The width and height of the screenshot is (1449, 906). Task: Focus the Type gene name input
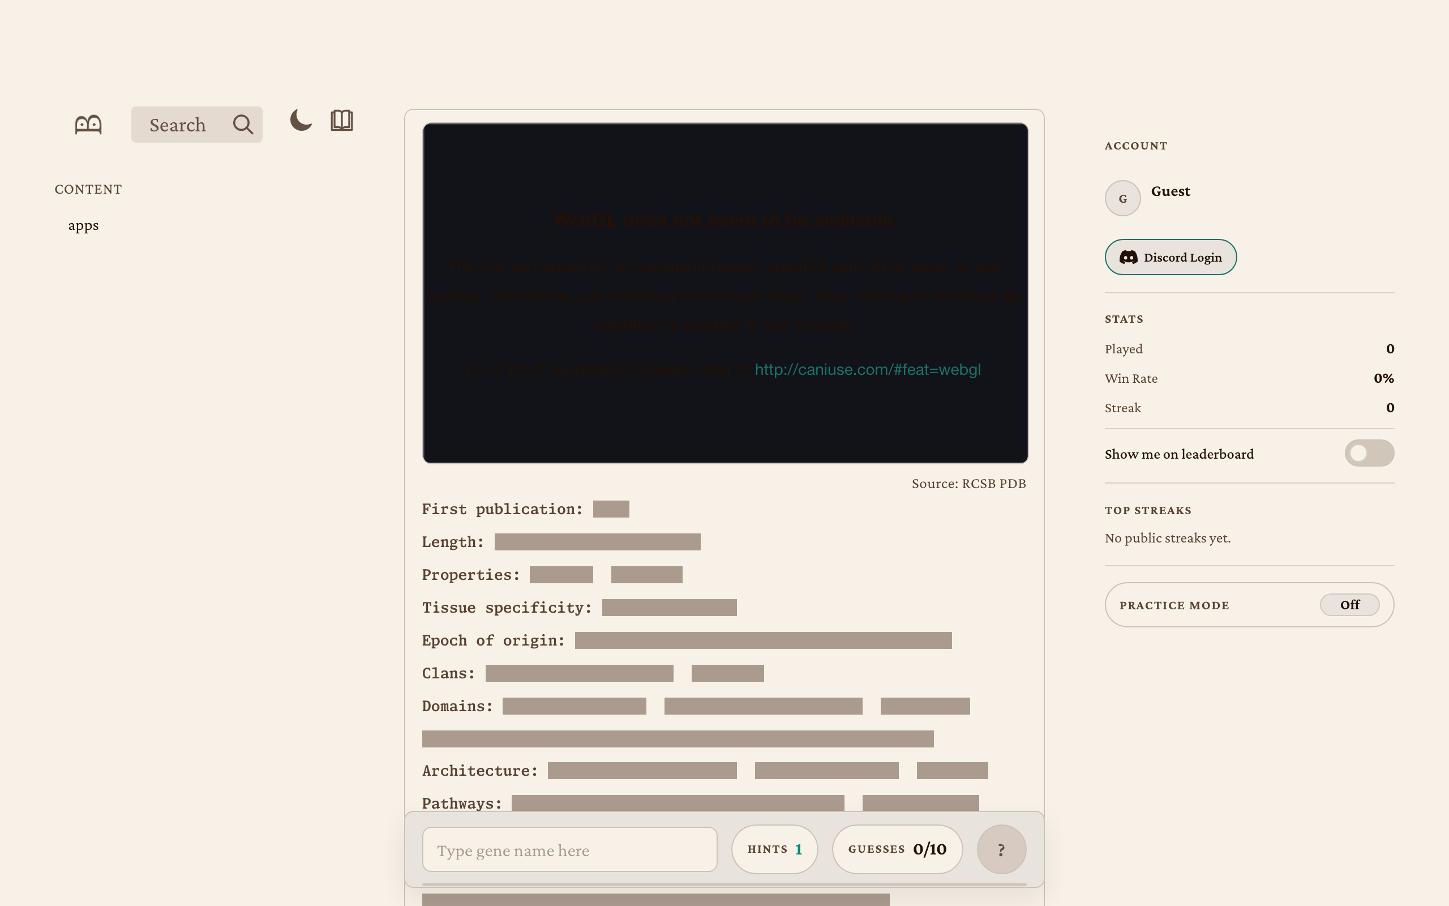569,850
